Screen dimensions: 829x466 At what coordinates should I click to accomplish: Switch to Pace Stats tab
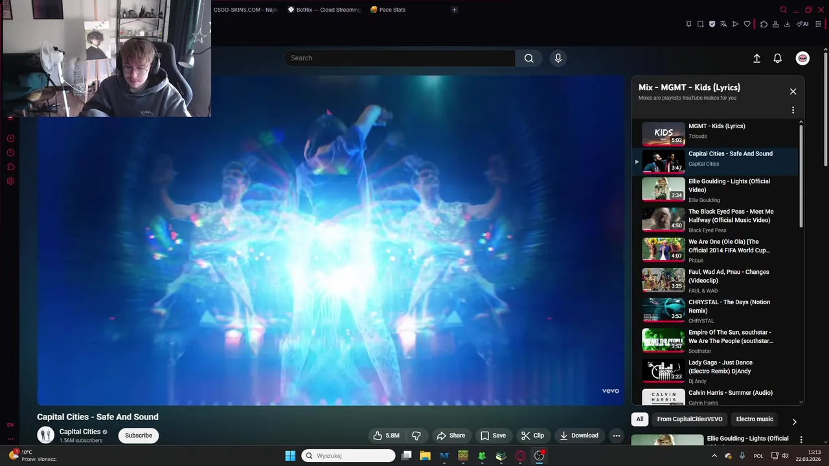388,10
